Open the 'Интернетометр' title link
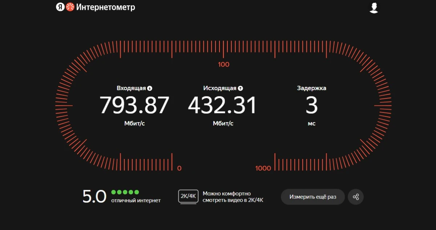Viewport: 436px width, 230px height. point(106,7)
